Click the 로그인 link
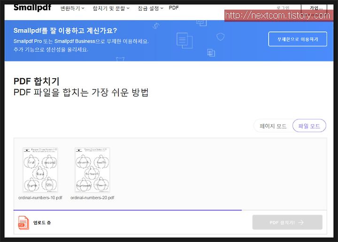Screen dimensions: 338x242 [x=283, y=8]
